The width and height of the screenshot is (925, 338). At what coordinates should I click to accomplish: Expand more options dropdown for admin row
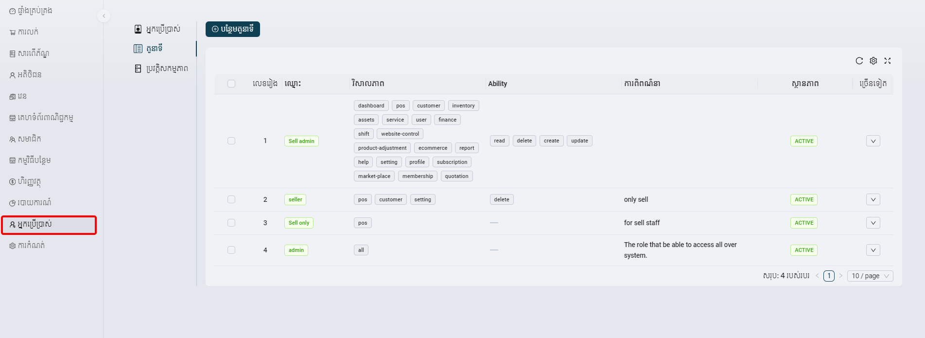click(x=873, y=250)
